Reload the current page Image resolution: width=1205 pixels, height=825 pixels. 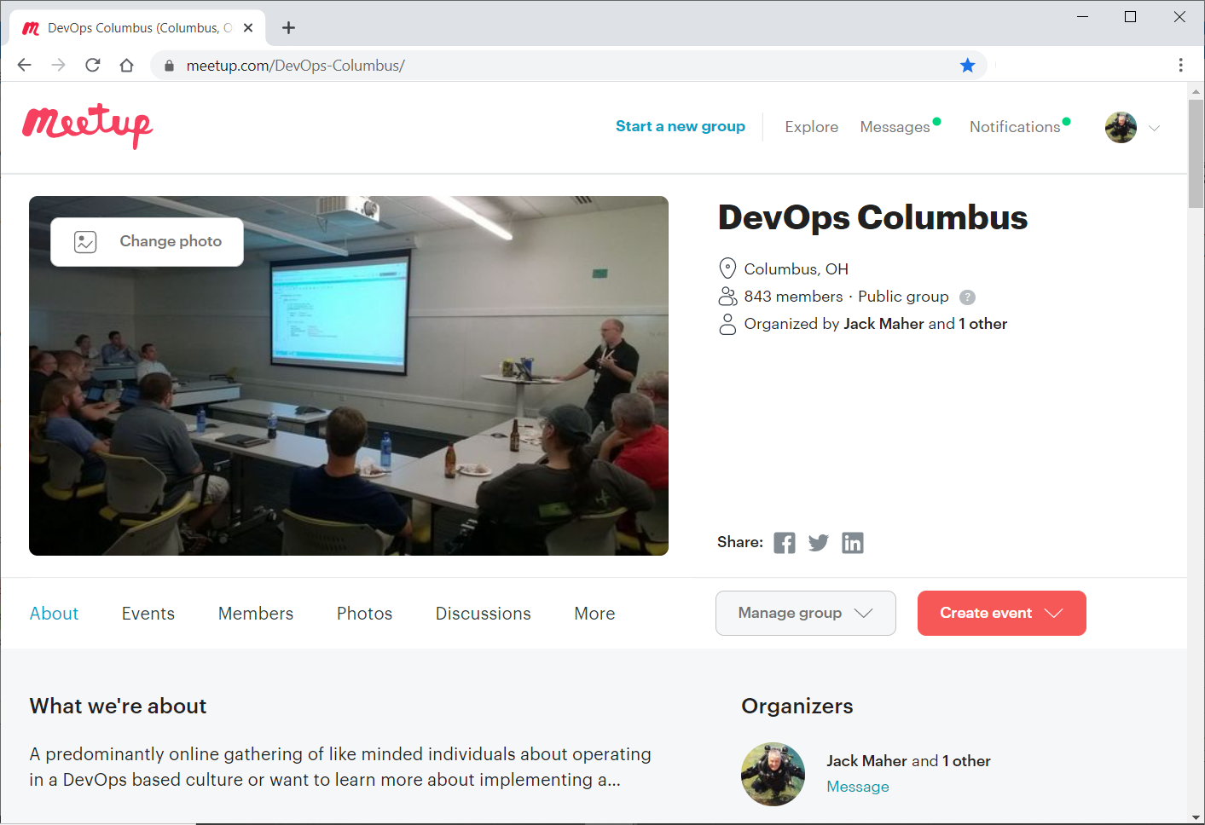[93, 66]
